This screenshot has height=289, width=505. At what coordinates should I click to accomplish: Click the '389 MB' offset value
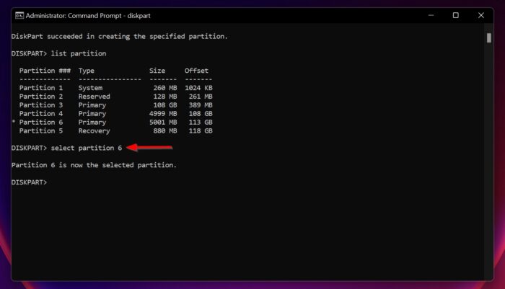tap(201, 105)
